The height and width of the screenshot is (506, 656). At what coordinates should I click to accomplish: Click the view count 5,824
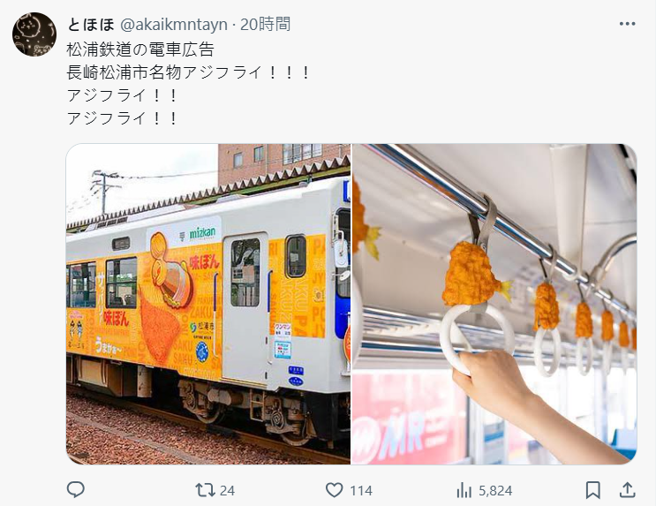tap(495, 490)
